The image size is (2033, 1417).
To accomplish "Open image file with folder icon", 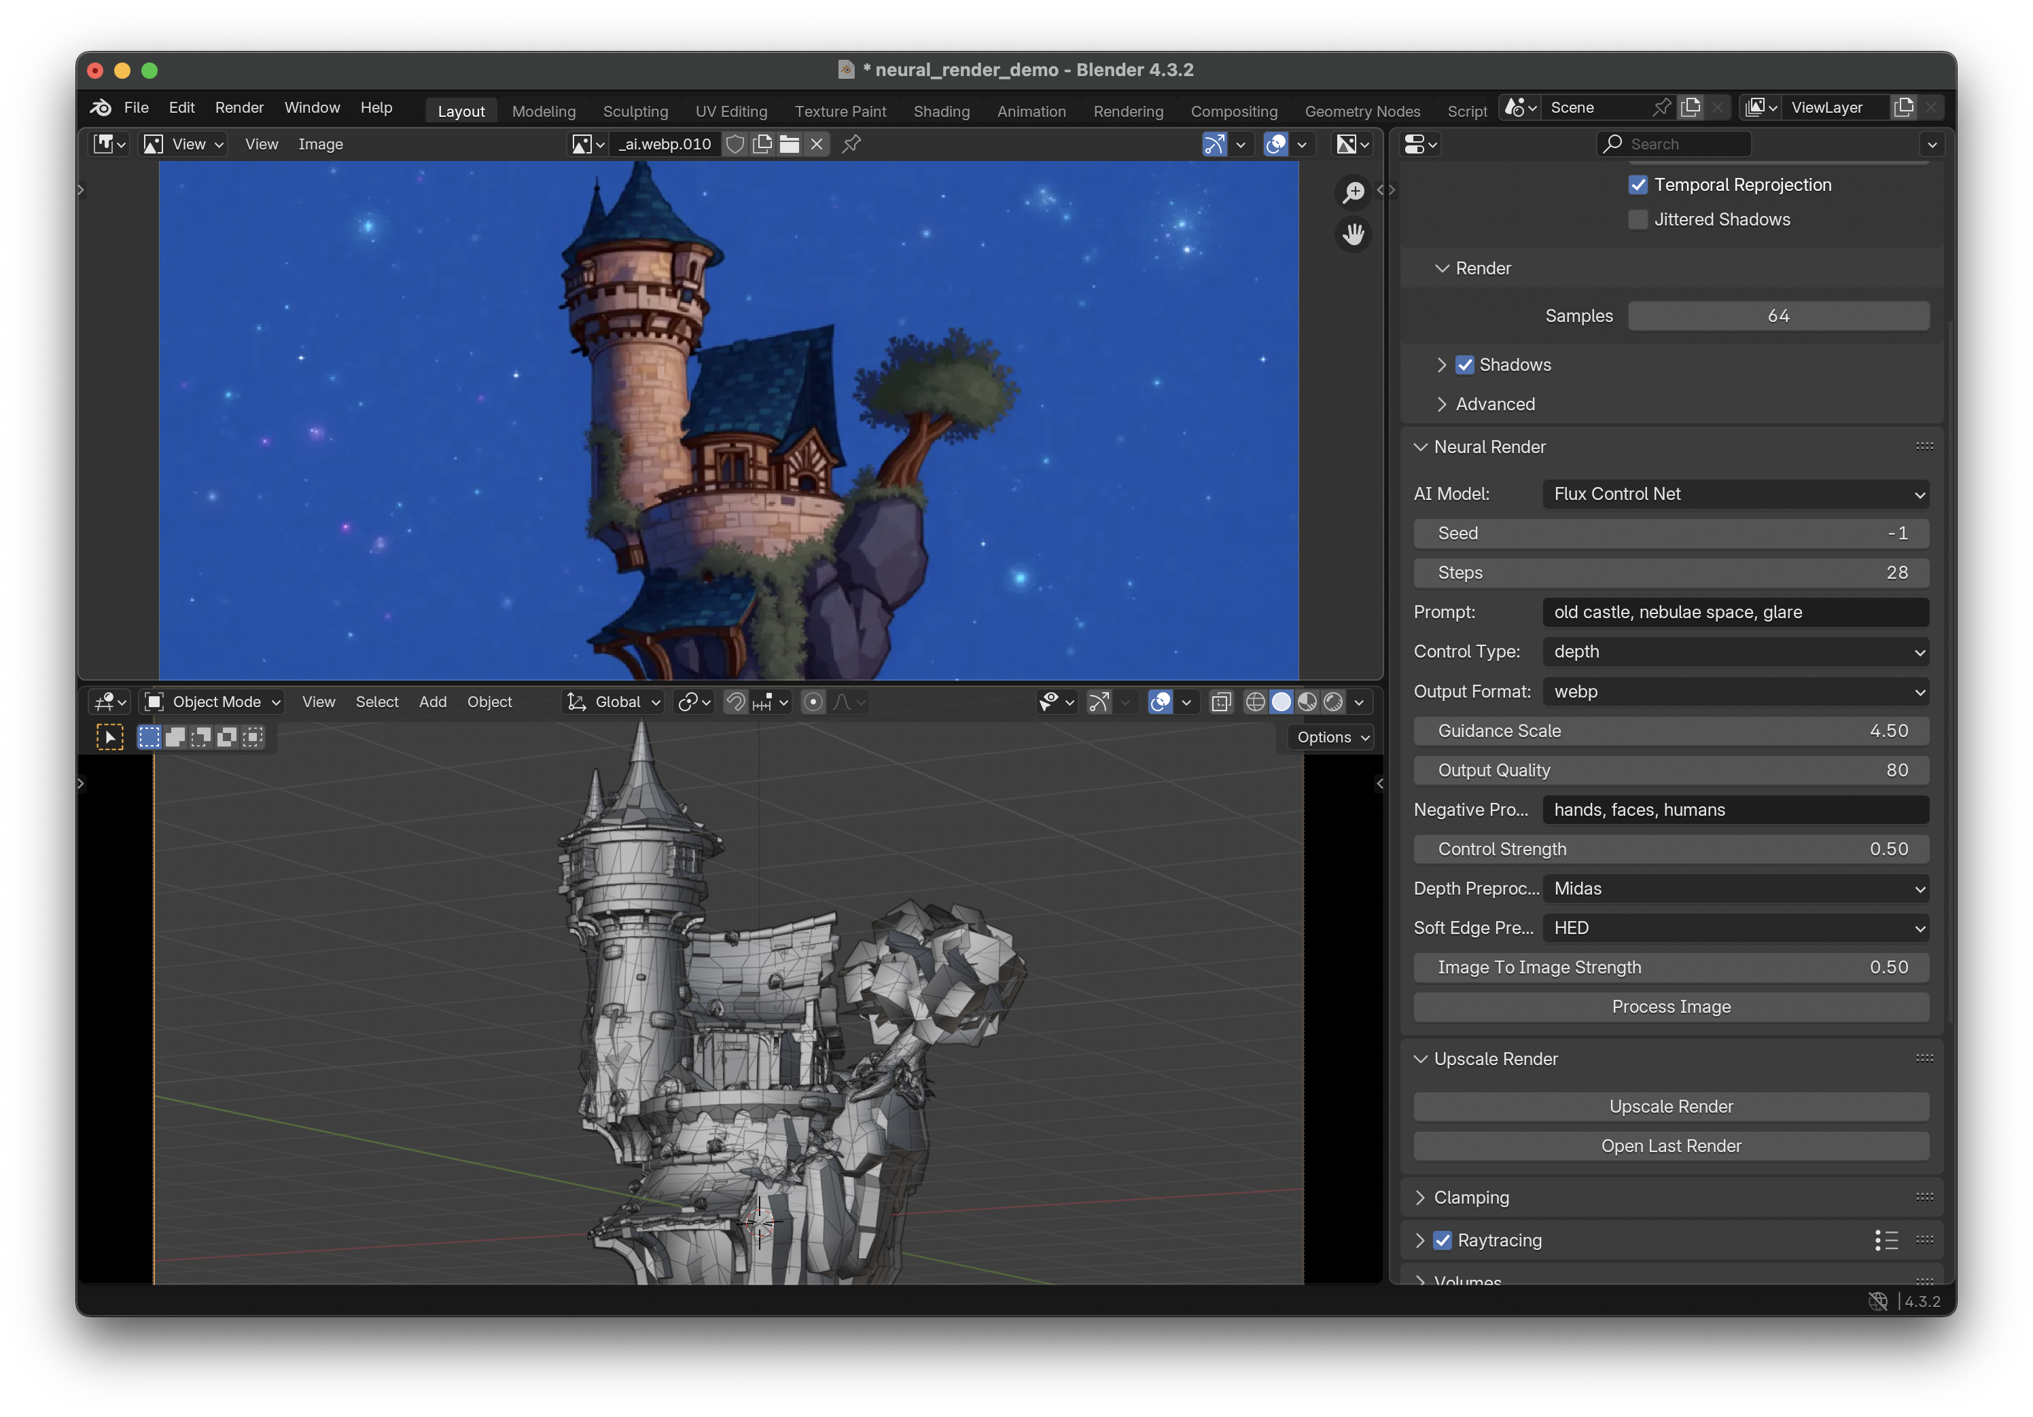I will (x=790, y=144).
